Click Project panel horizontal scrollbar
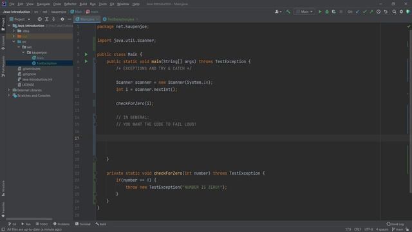412x232 pixels. tap(29, 218)
